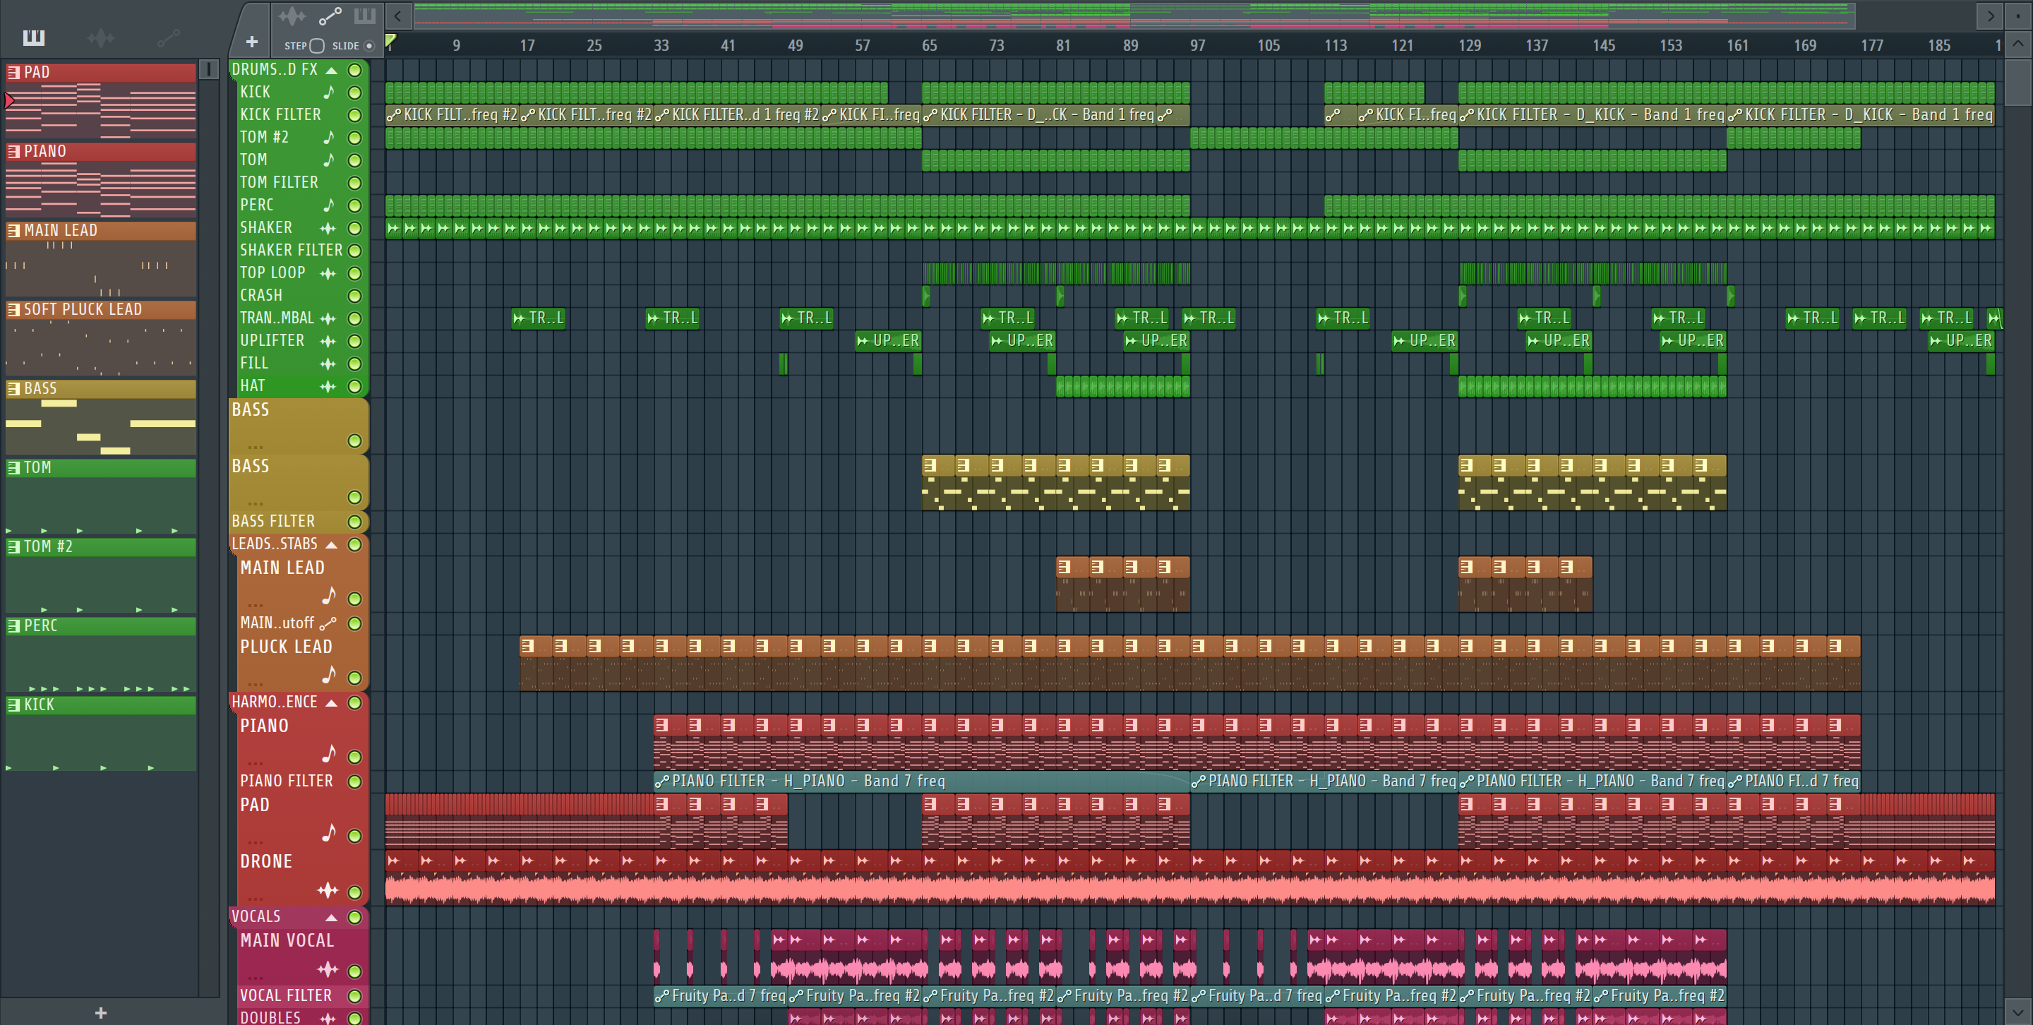
Task: Click the pattern icon next to TOM #2
Action: point(13,546)
